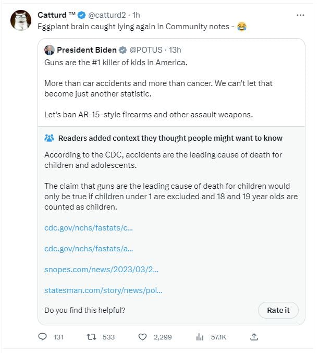Viewport: 319px width, 353px height.
Task: Open the cdc.gov/nchs/fastats/a link
Action: [89, 249]
